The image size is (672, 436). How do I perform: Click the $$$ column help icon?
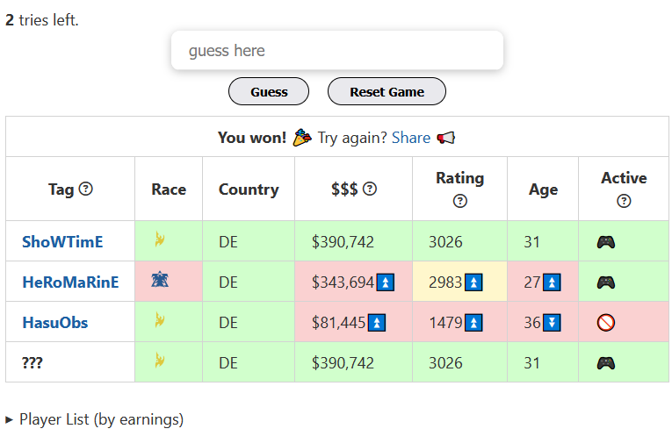coord(370,189)
